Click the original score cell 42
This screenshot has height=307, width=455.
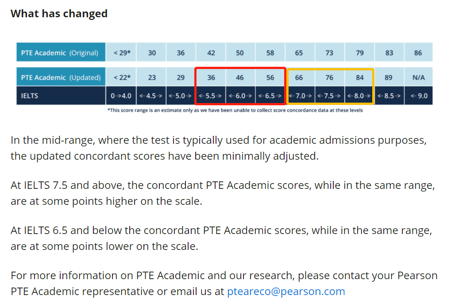(211, 53)
